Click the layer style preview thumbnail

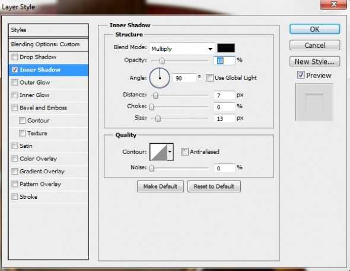click(314, 102)
